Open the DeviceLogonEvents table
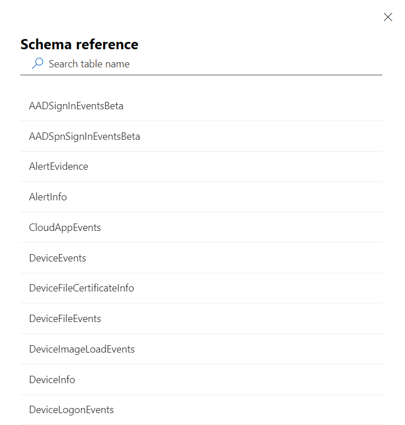 [x=71, y=410]
